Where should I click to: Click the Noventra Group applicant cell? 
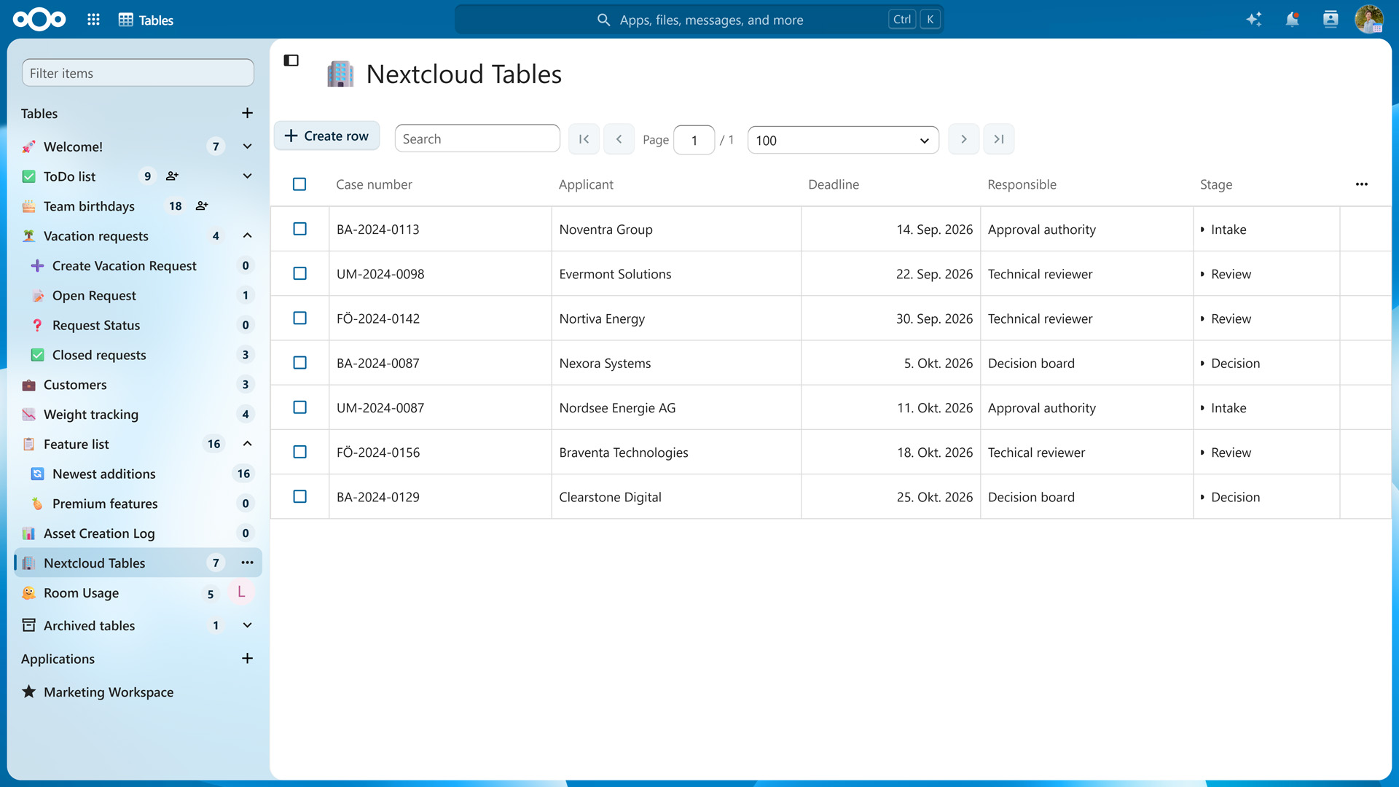tap(676, 230)
